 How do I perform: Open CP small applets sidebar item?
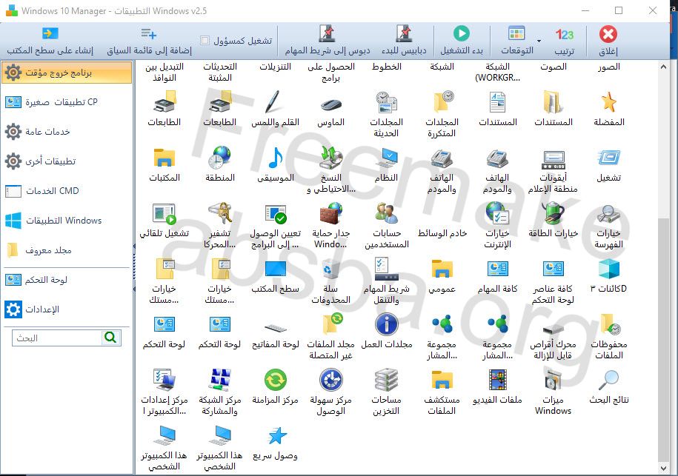[x=67, y=102]
